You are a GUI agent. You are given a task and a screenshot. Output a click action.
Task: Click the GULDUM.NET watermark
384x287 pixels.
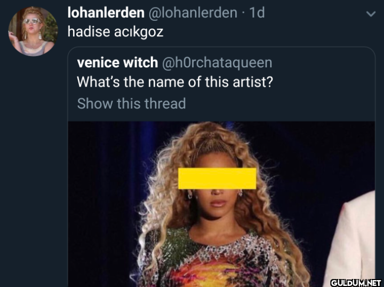point(356,283)
